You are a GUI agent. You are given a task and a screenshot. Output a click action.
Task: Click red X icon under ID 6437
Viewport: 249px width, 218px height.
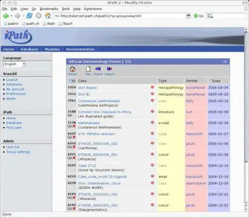click(x=74, y=137)
